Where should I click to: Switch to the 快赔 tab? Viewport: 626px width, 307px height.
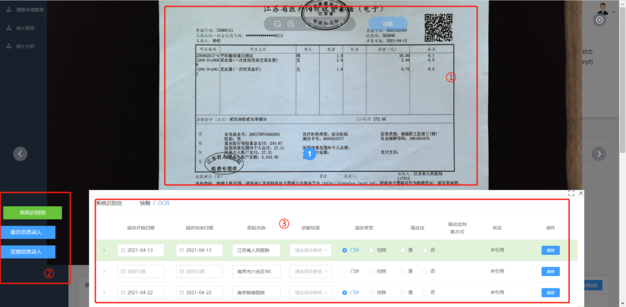tap(145, 203)
